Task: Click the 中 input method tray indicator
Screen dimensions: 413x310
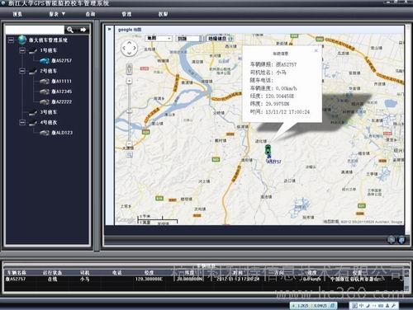Action: 362,305
